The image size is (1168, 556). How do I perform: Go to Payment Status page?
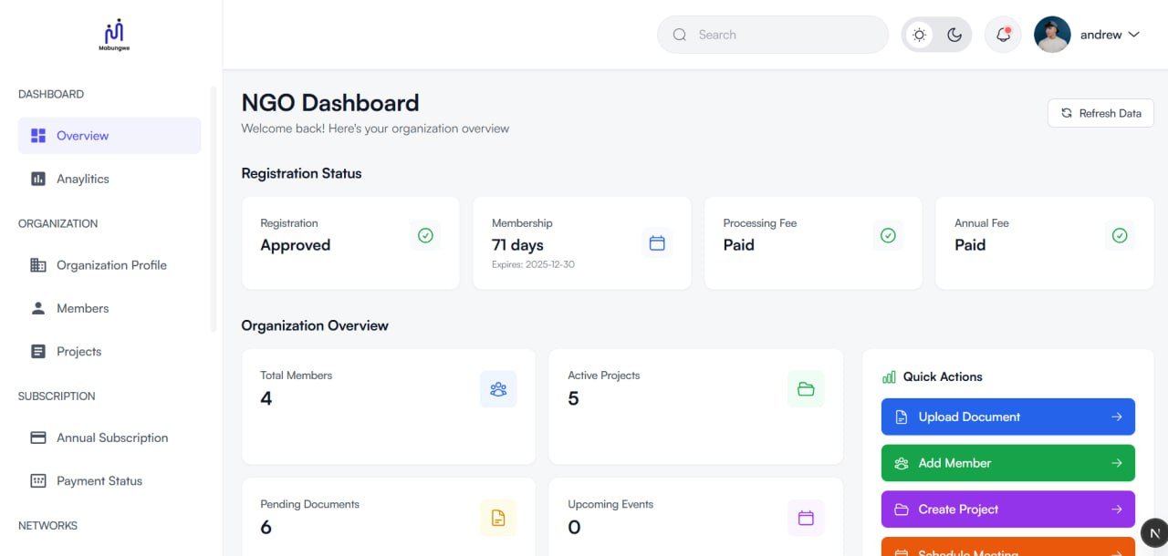pyautogui.click(x=99, y=481)
